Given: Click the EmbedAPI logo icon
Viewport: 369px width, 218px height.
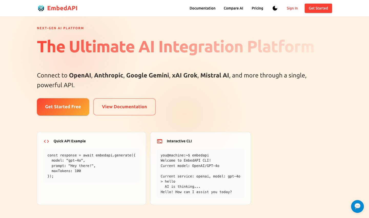Looking at the screenshot, I should pyautogui.click(x=41, y=8).
